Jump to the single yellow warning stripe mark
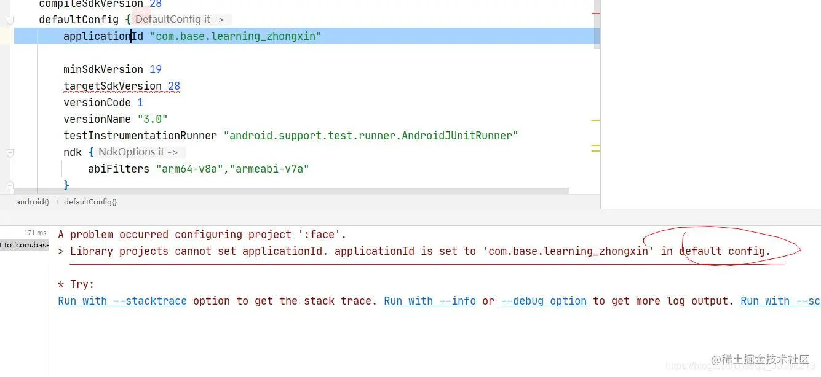The image size is (821, 377). (595, 121)
